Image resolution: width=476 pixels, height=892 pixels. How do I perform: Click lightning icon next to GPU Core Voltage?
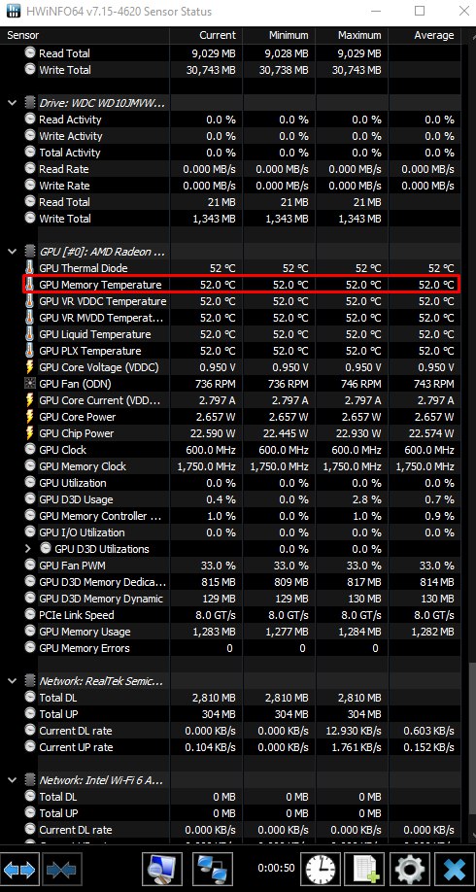[29, 367]
